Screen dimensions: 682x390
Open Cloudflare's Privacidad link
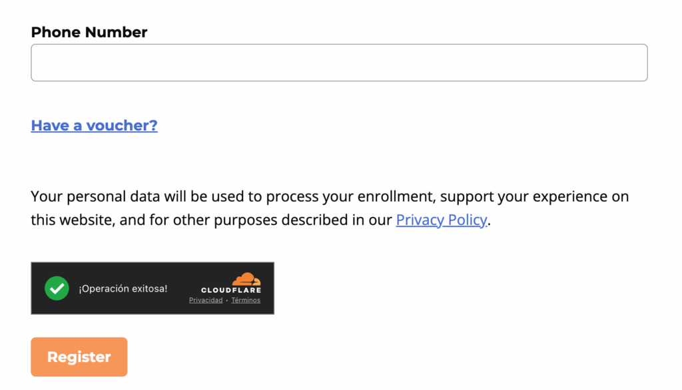coord(206,301)
